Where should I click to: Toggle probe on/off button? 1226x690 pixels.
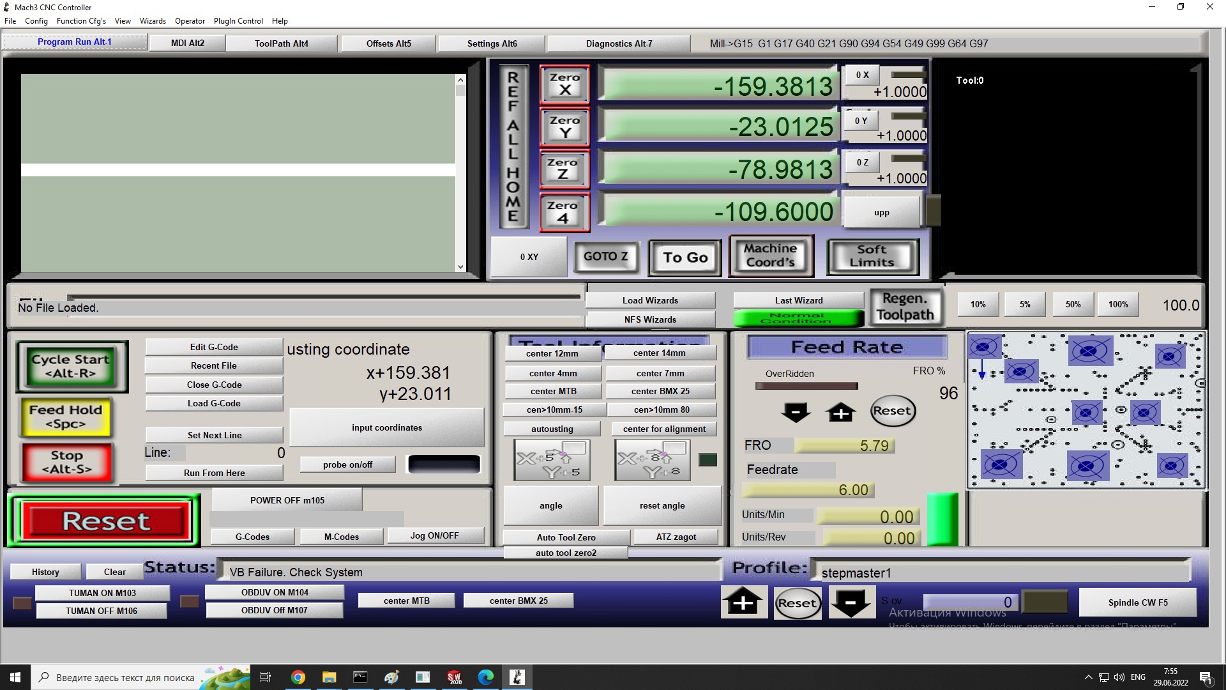pos(347,464)
